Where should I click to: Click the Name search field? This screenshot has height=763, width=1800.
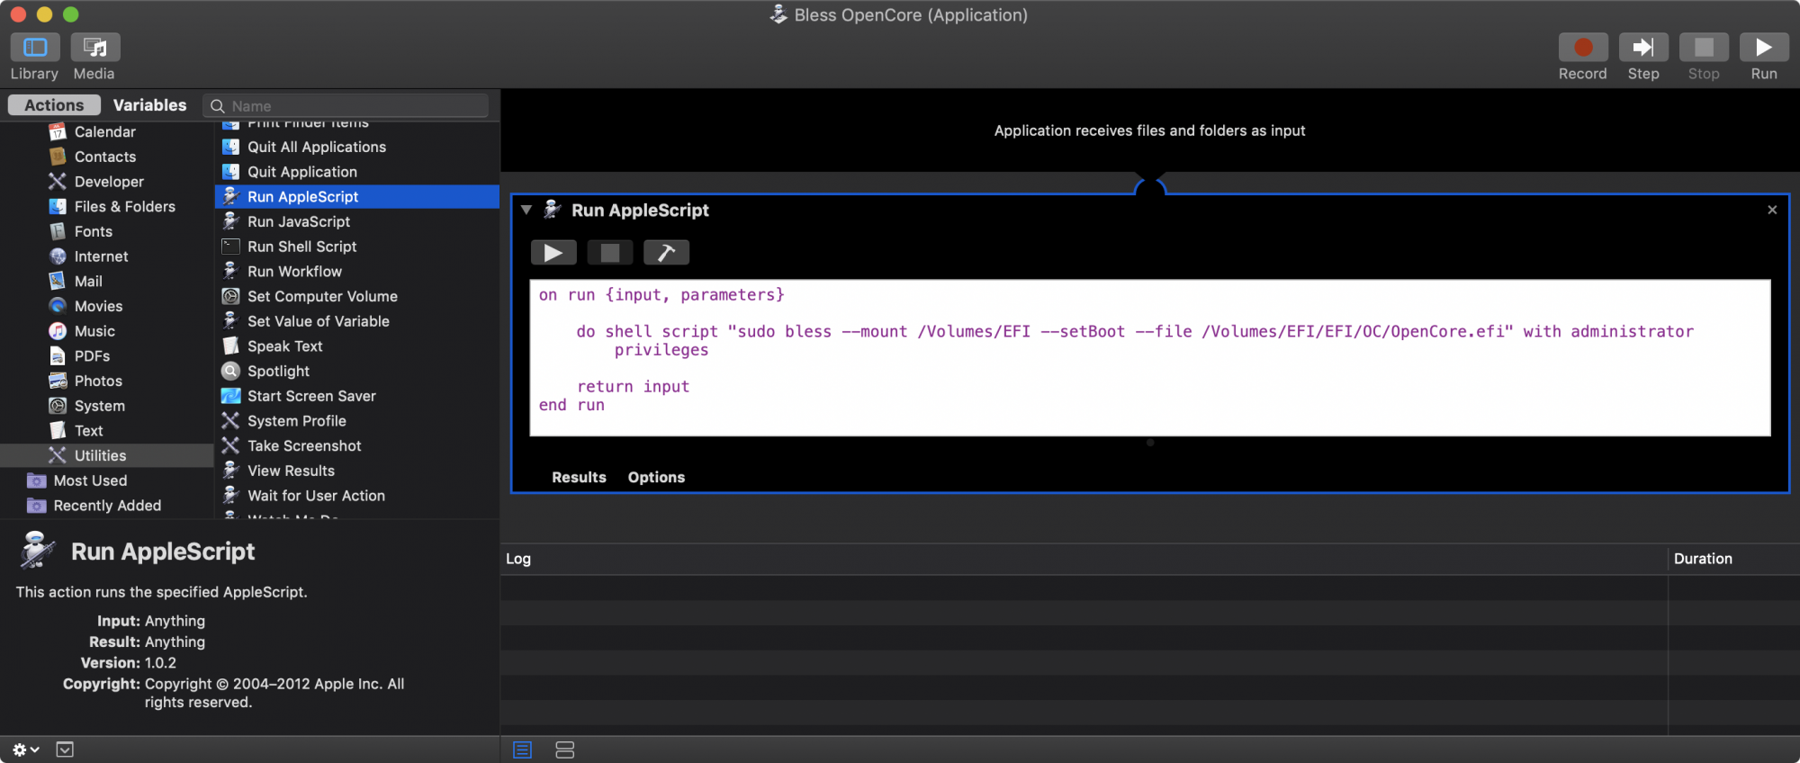346,105
